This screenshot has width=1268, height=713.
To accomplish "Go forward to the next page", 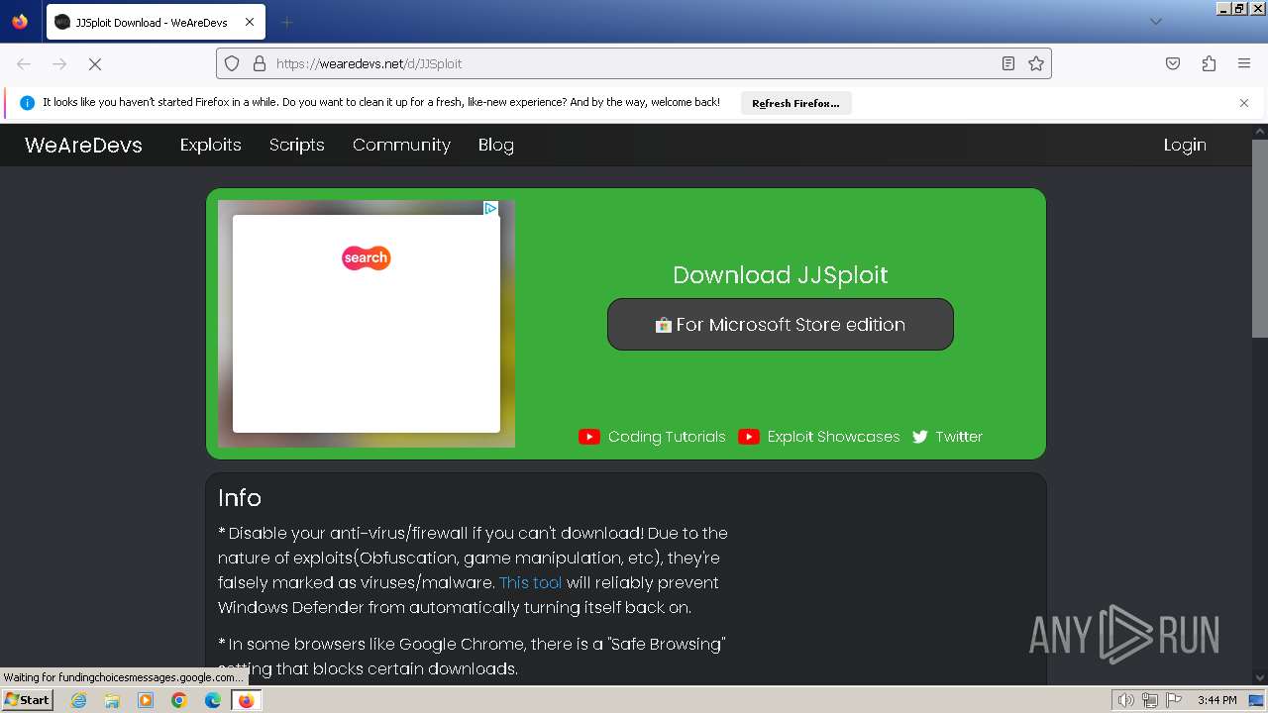I will [x=59, y=63].
